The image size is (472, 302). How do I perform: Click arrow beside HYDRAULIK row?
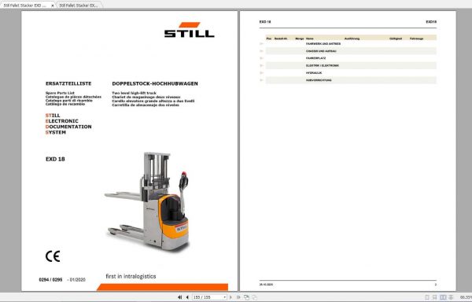(261, 73)
